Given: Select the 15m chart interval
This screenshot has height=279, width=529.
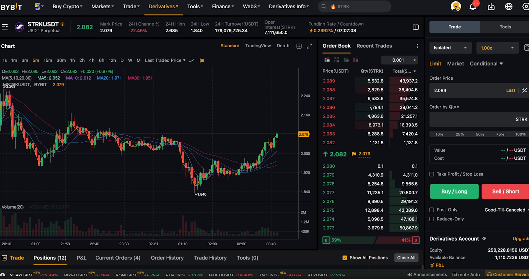Looking at the screenshot, I should pyautogui.click(x=48, y=60).
